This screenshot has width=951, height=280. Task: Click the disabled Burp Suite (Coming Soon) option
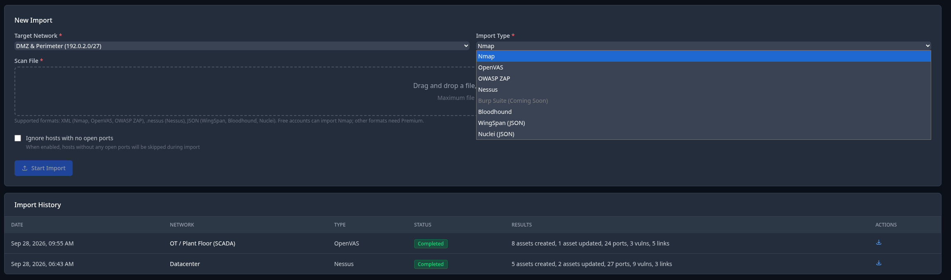(x=703, y=101)
